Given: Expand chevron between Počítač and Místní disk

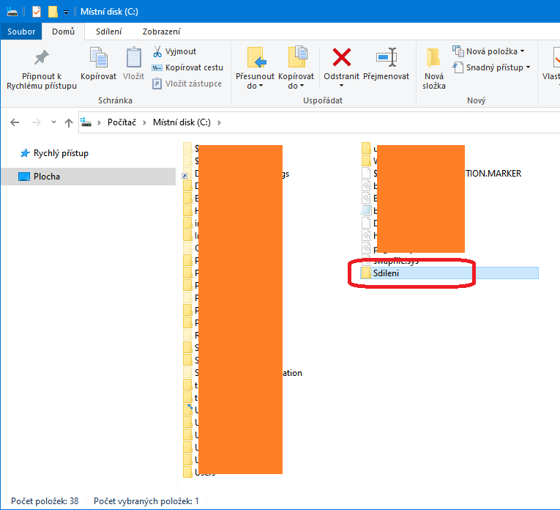Looking at the screenshot, I should pos(145,122).
